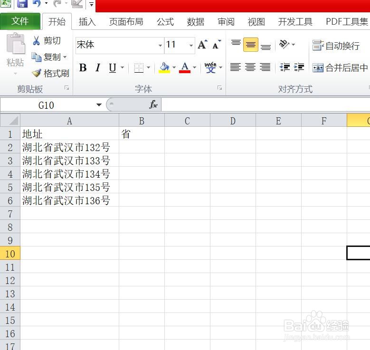
Task: Open the Customize Quick Access Toolbar dropdown
Action: (91, 4)
